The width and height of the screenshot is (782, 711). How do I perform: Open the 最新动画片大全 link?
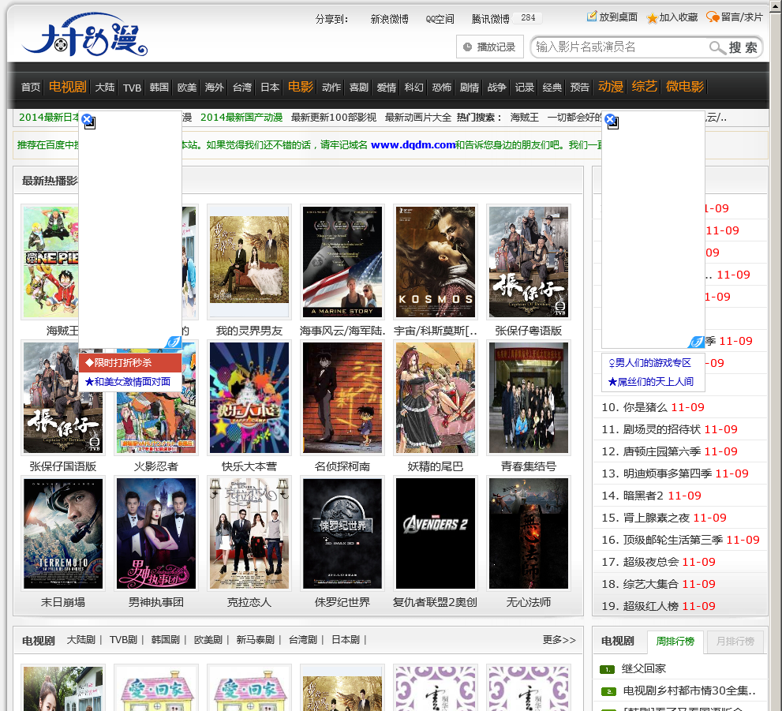[418, 117]
